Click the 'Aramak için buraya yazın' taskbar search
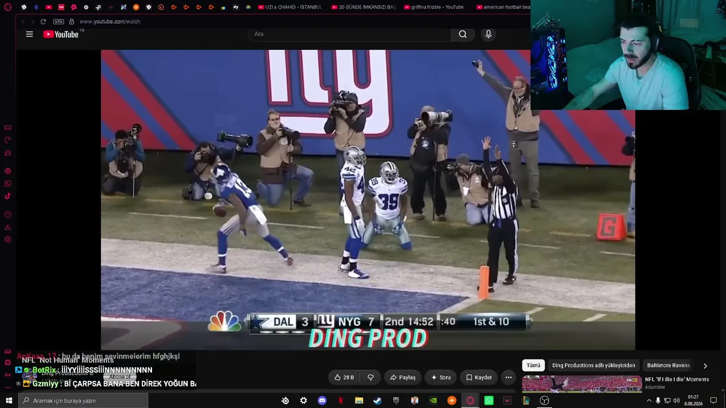 (83, 401)
